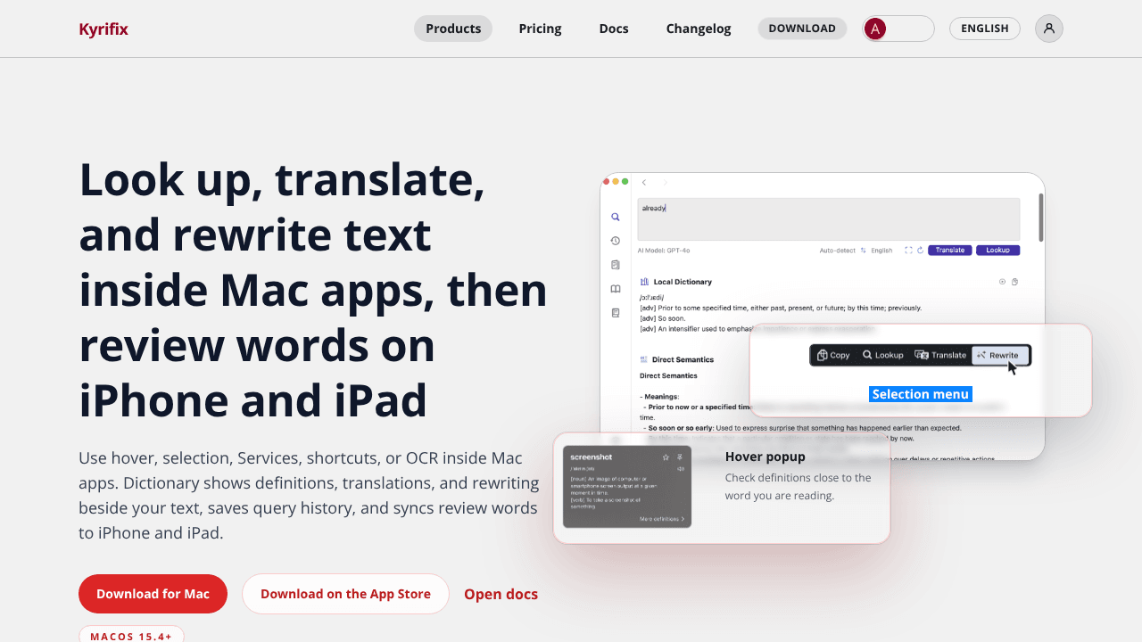Click the 'Local Dictionary' heading text
The height and width of the screenshot is (642, 1142).
683,282
